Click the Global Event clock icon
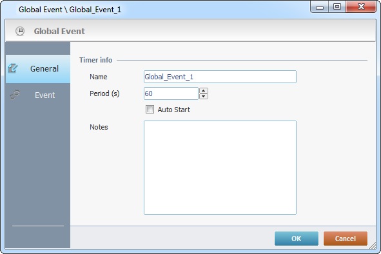 [20, 31]
